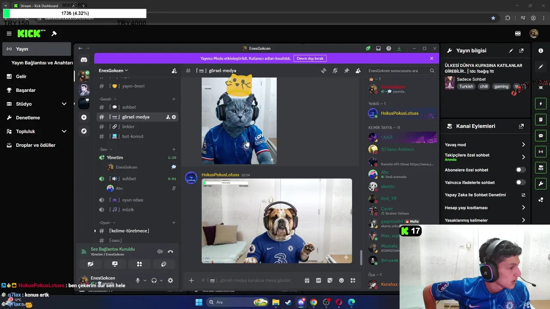The height and width of the screenshot is (309, 550).
Task: Open Gelir in Kick sidebar
Action: [x=37, y=76]
